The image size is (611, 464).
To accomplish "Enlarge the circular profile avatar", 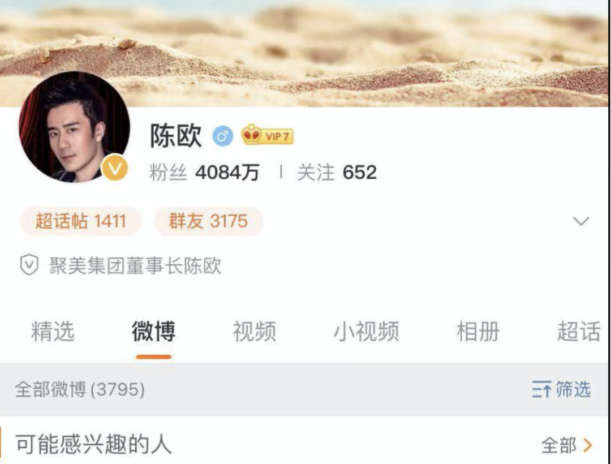I will [x=74, y=127].
